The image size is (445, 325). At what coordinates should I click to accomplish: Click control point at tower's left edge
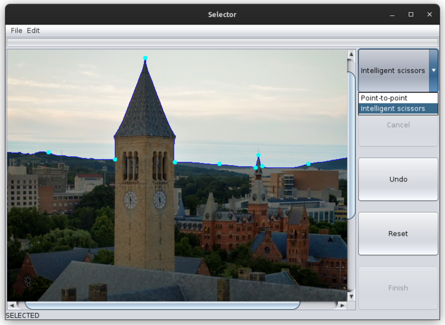[115, 159]
